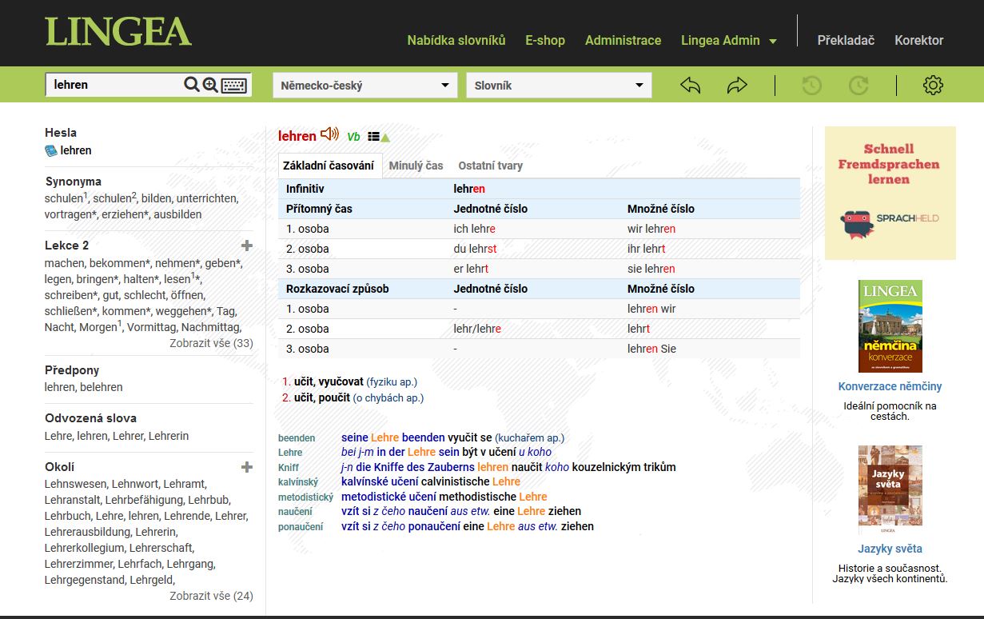Open Lehnswesen in Okolí list
Viewport: 984px width, 619px height.
[x=75, y=484]
